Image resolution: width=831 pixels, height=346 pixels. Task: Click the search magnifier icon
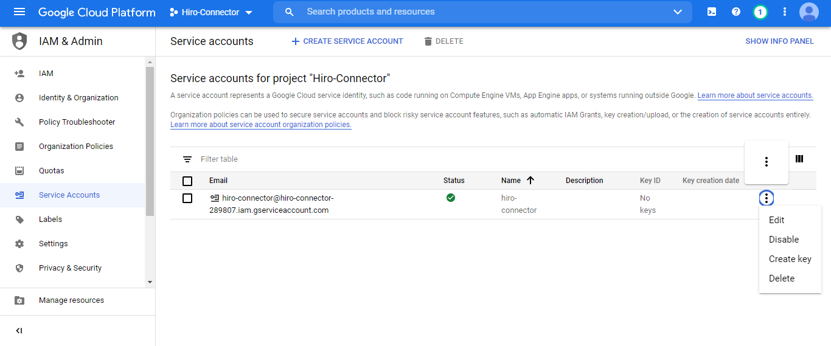click(x=290, y=12)
